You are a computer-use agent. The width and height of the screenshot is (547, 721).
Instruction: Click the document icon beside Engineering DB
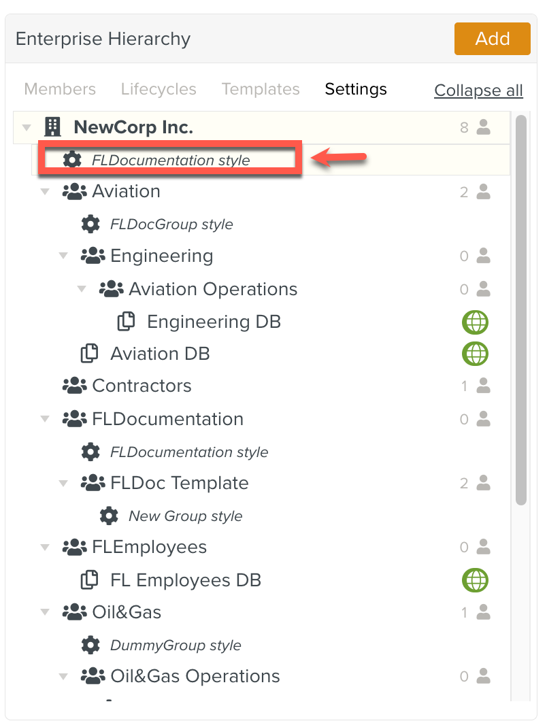click(127, 322)
